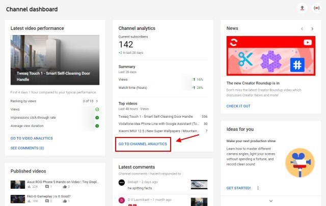This screenshot has height=206, width=326.
Task: Click the upload video icon
Action: pyautogui.click(x=302, y=8)
